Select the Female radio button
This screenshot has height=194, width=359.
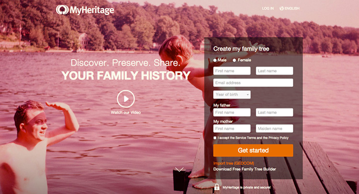click(x=234, y=60)
